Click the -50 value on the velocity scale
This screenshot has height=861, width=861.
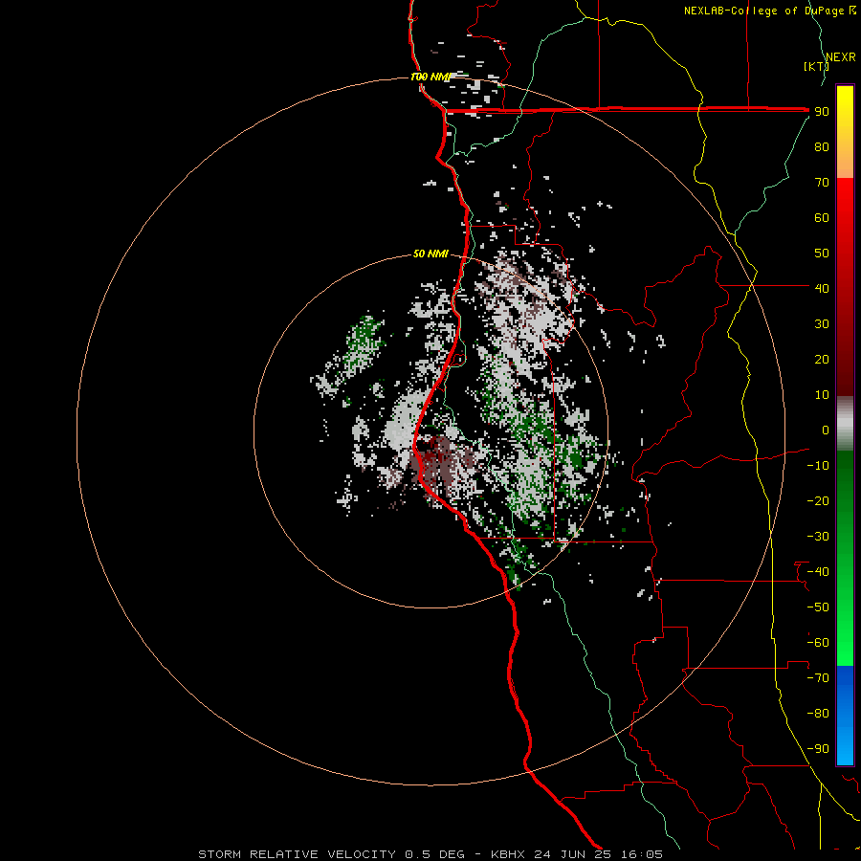tap(818, 607)
